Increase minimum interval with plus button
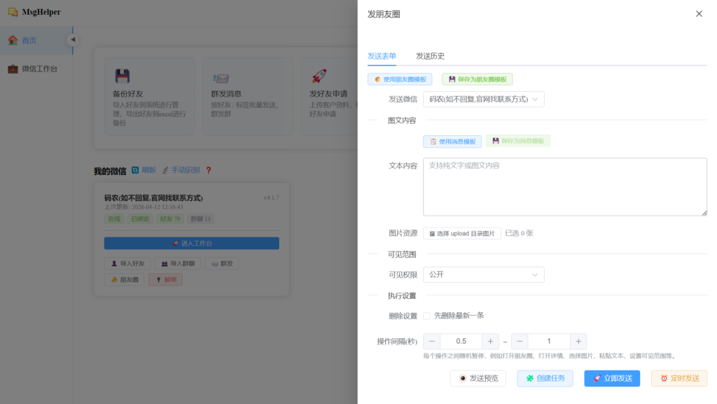Viewport: 717px width, 404px height. click(490, 342)
